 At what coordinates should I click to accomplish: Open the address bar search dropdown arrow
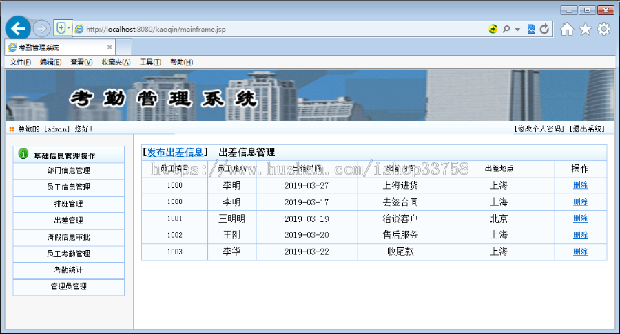[x=517, y=29]
